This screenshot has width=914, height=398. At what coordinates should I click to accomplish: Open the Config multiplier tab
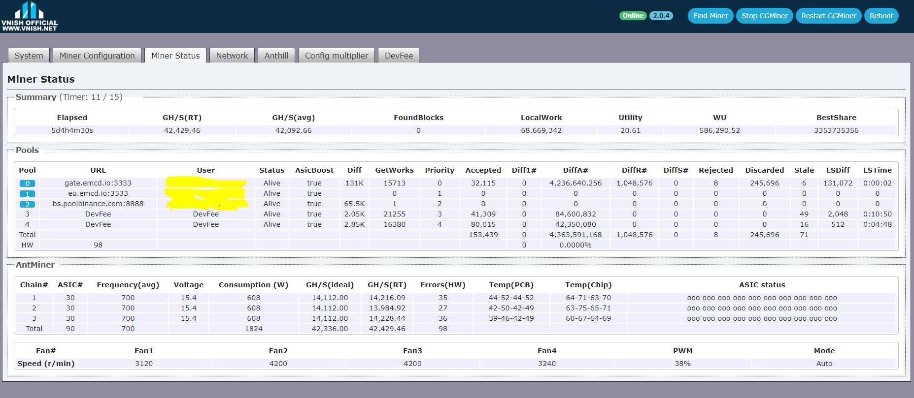(337, 56)
